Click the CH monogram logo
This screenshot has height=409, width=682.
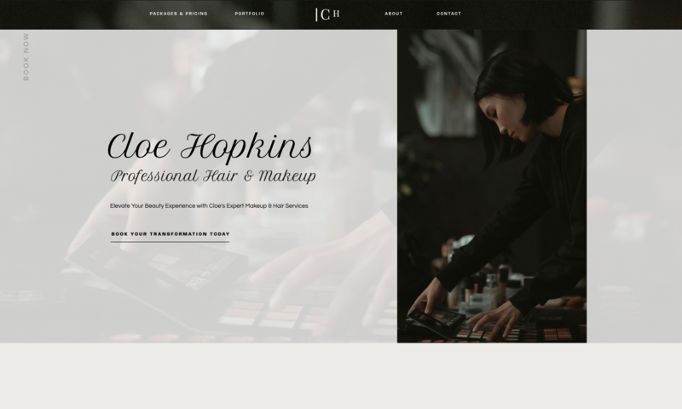327,14
